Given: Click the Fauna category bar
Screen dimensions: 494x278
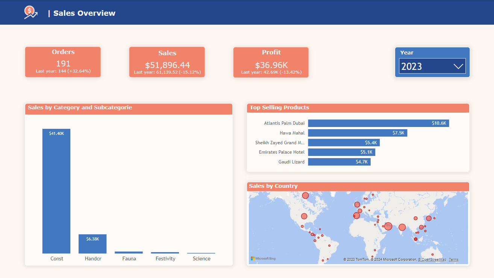Looking at the screenshot, I should click(x=129, y=252).
